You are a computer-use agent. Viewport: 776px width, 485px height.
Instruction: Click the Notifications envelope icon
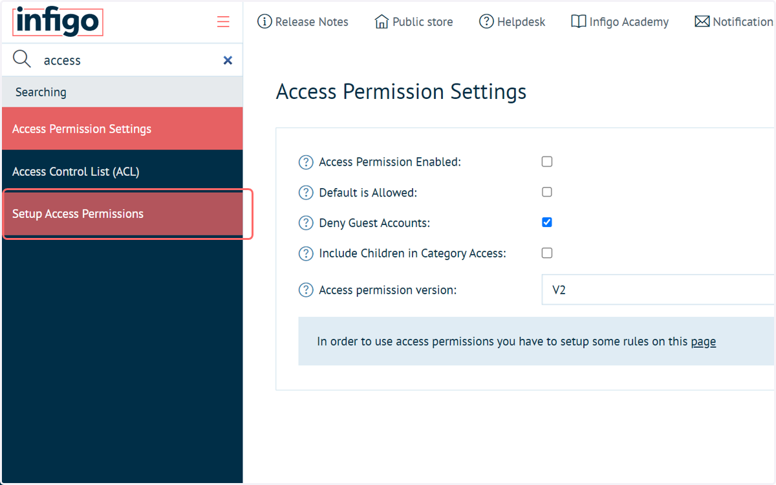[702, 22]
